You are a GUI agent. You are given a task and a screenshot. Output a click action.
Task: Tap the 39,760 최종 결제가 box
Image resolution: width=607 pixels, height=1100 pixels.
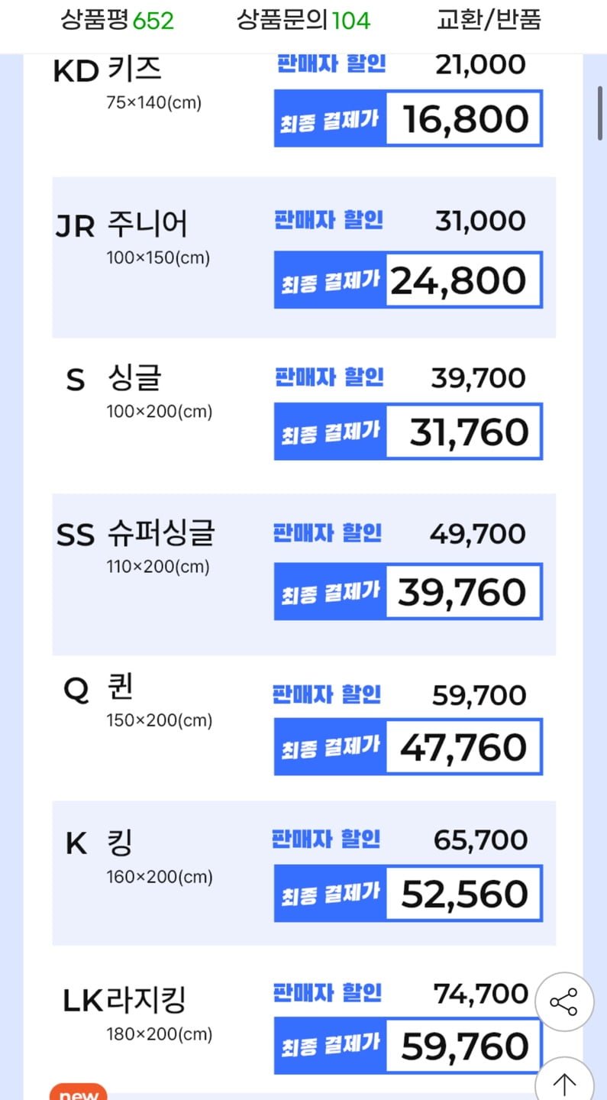[408, 591]
